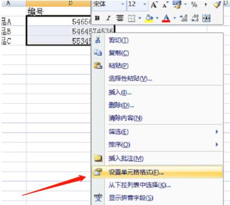Select 删除(D)... menu entry

(157, 105)
